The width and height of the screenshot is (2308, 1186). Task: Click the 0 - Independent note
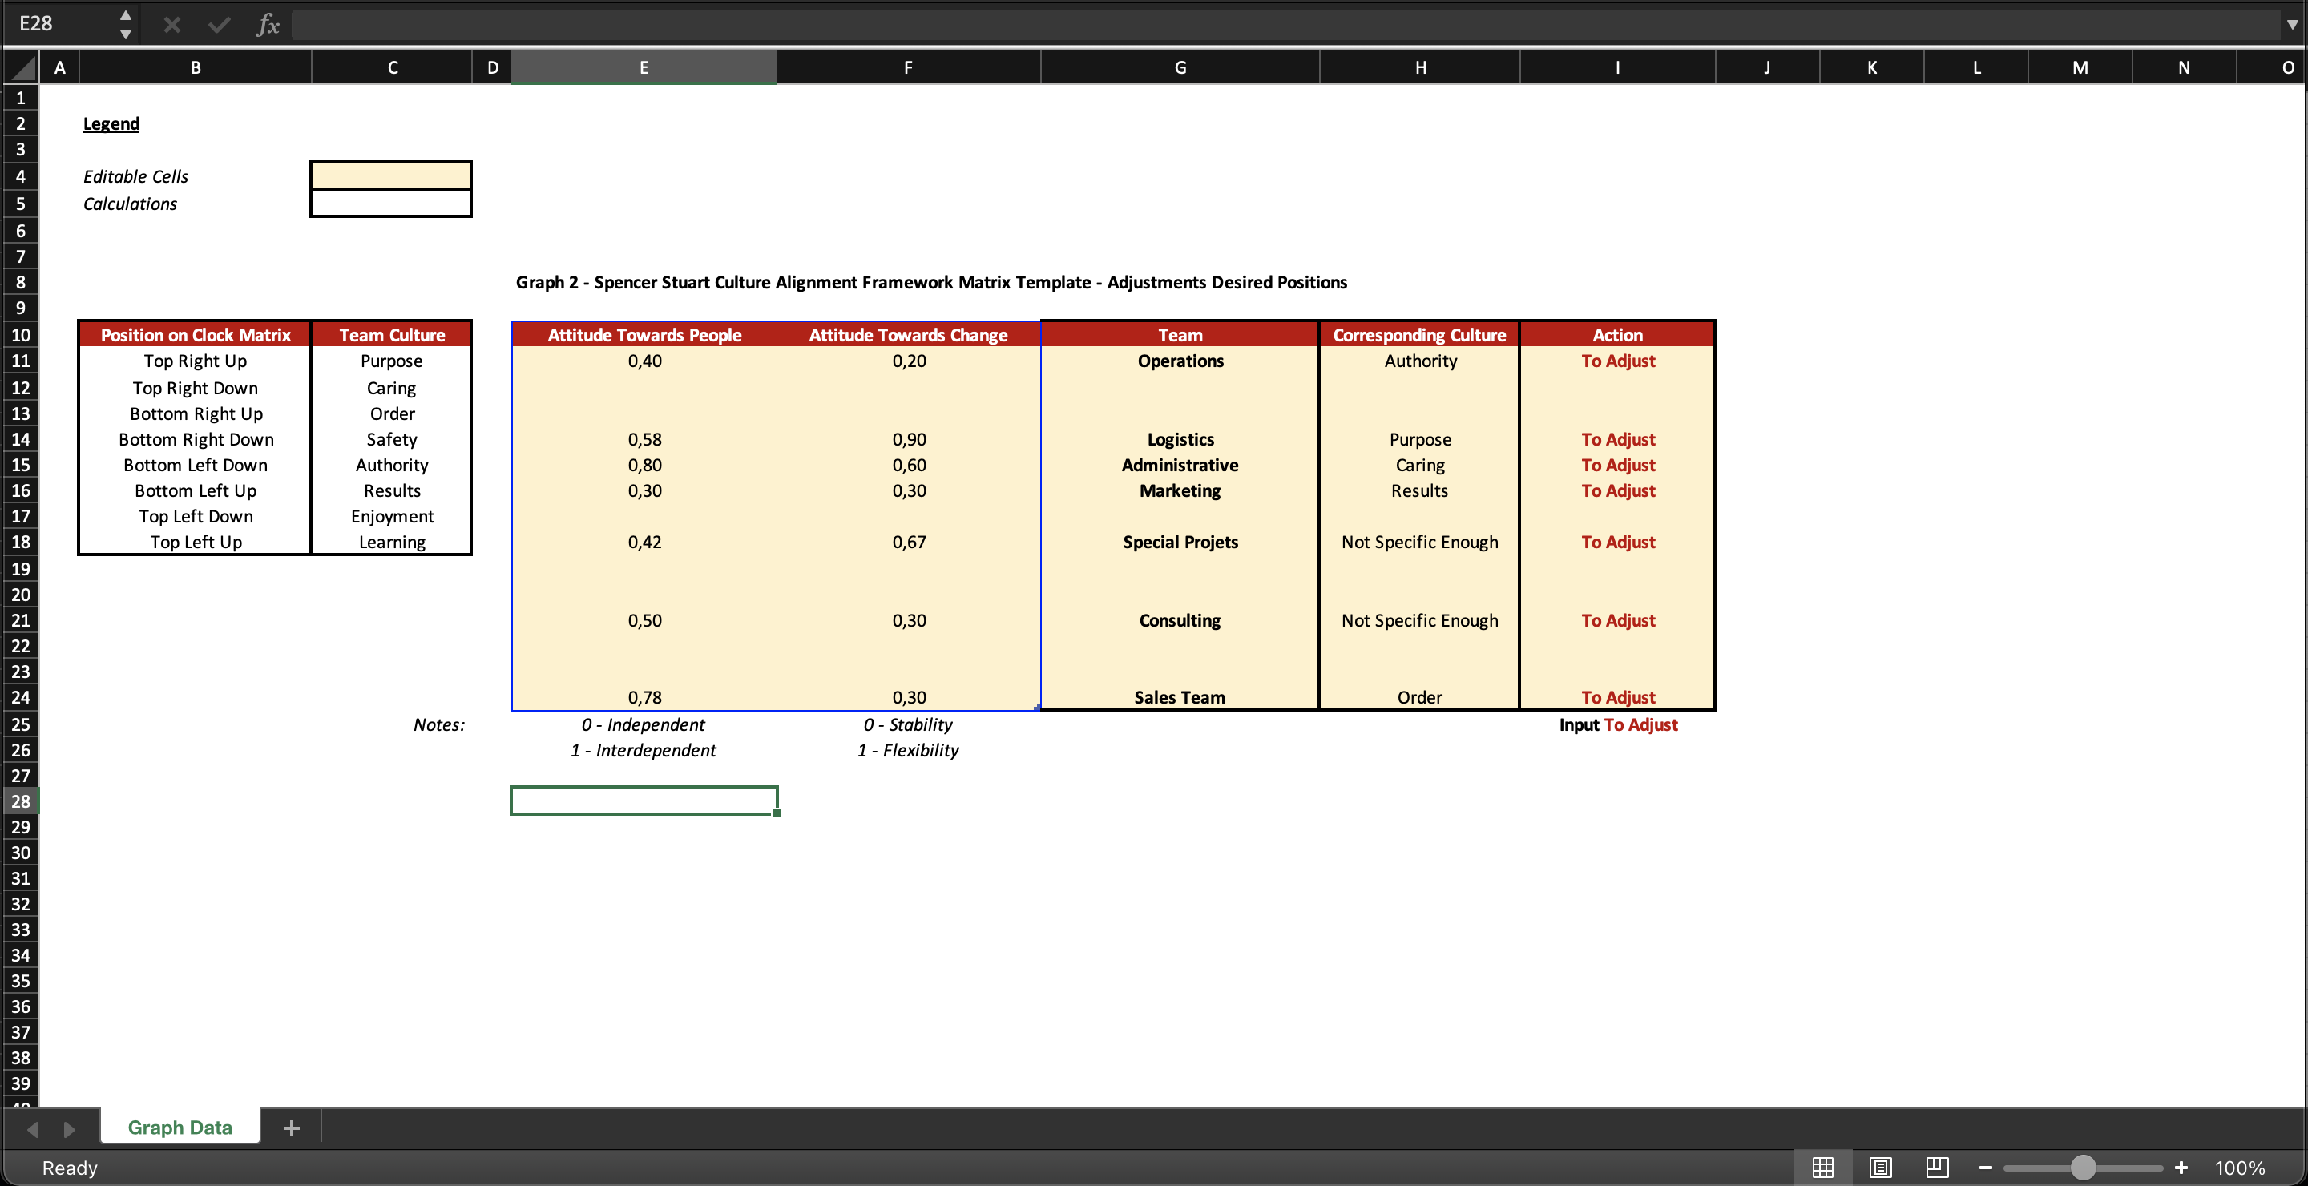[644, 724]
